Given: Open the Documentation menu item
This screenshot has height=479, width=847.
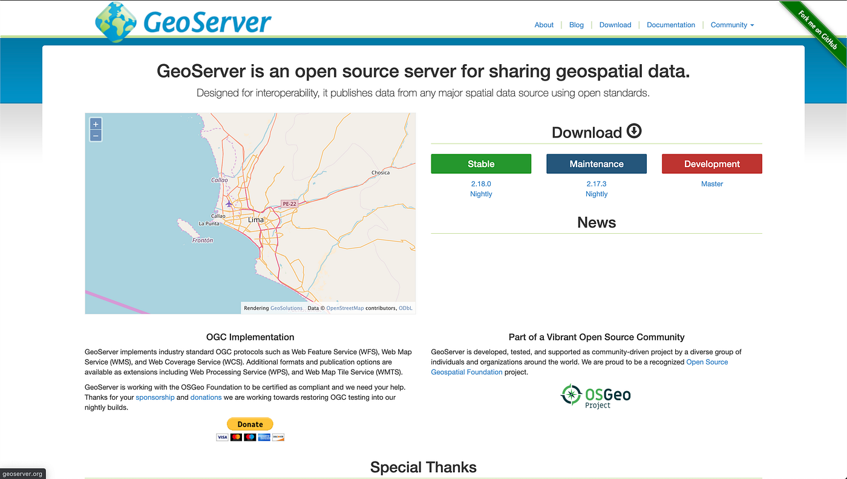Looking at the screenshot, I should click(x=670, y=25).
